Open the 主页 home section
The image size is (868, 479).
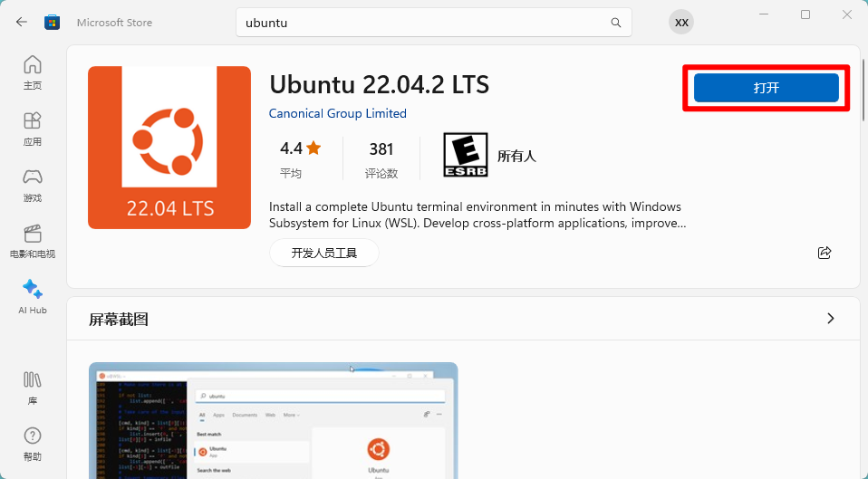click(33, 72)
